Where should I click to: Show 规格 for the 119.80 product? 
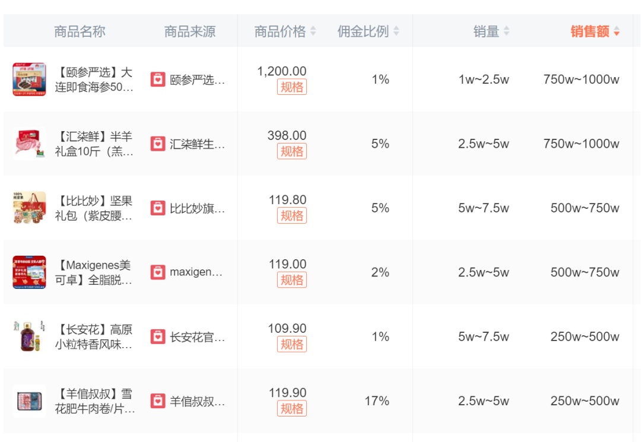point(292,216)
